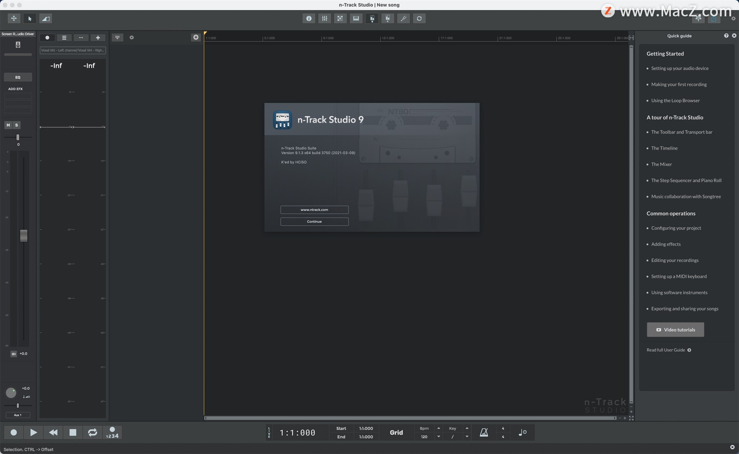739x454 pixels.
Task: Click the www.ntrack.com button in about dialog
Action: pos(314,210)
